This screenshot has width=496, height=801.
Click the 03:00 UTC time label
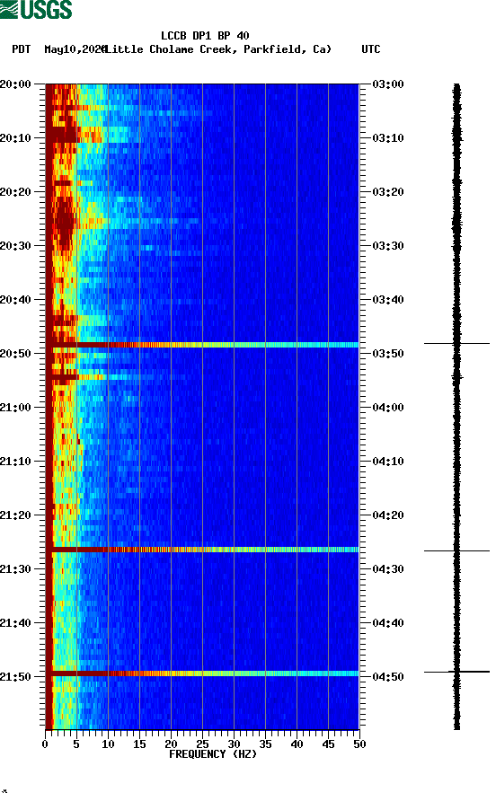pyautogui.click(x=388, y=84)
